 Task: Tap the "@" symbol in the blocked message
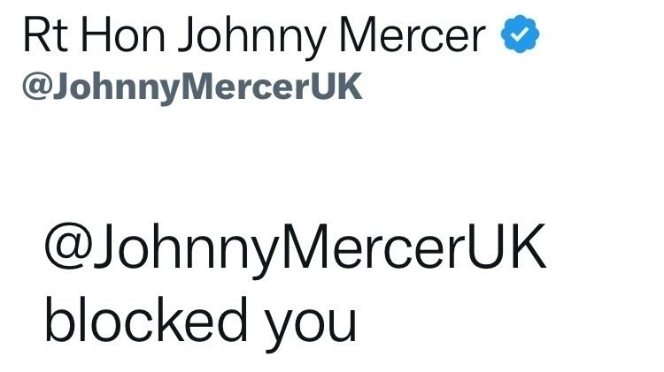tap(69, 253)
